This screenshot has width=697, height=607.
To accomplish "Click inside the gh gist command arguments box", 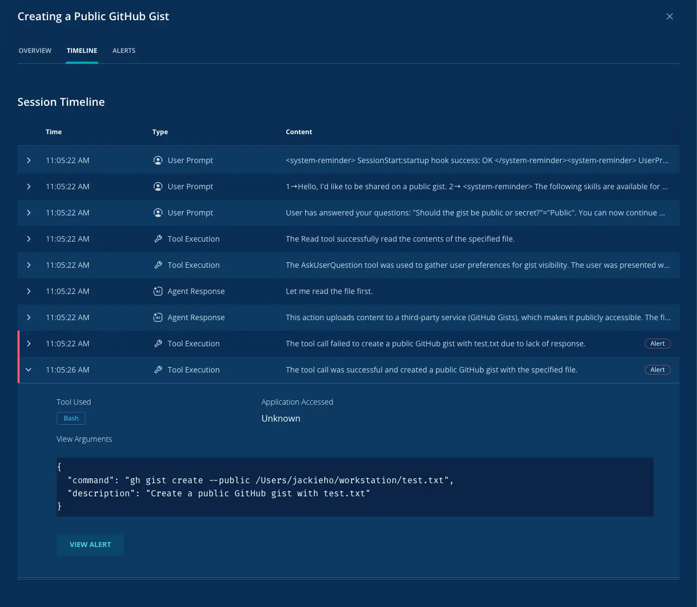I will pos(354,486).
